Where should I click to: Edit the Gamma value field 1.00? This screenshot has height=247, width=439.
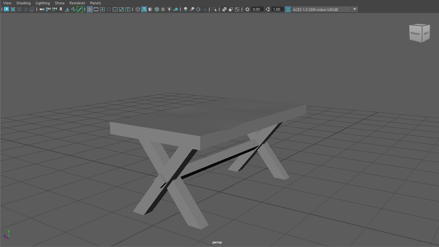(278, 9)
